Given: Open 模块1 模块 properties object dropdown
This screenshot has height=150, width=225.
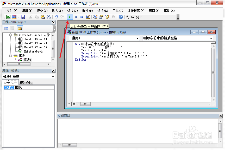Looking at the screenshot, I should coord(29,76).
